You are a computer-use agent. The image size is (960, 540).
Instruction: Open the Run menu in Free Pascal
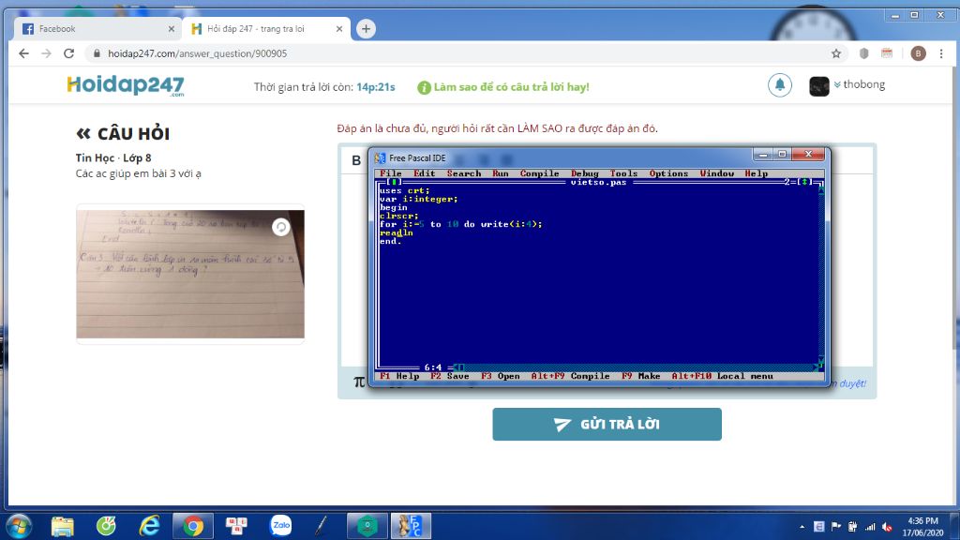coord(501,173)
